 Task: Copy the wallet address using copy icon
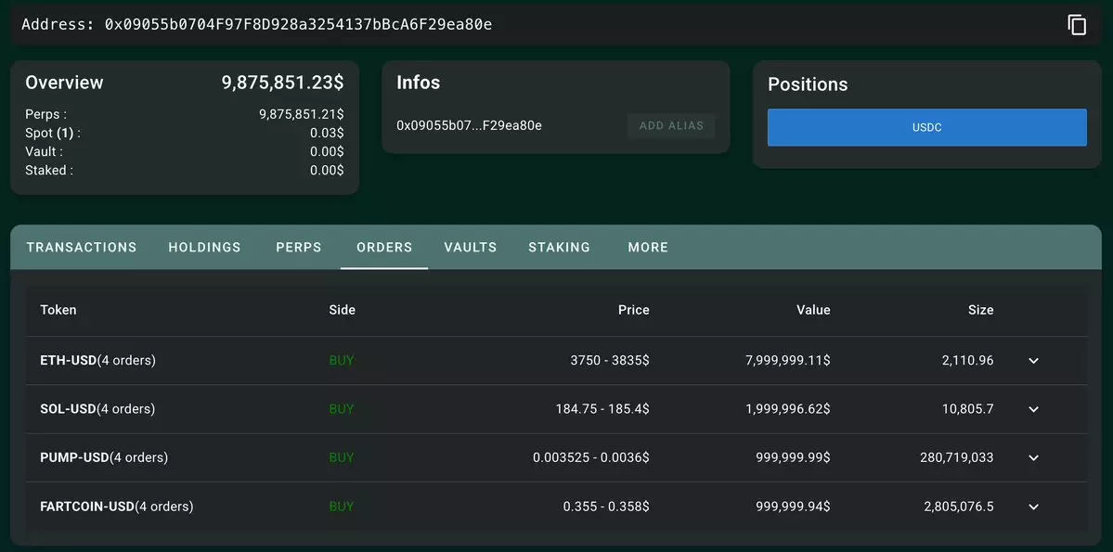pos(1077,25)
